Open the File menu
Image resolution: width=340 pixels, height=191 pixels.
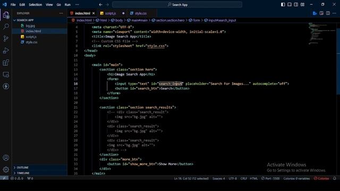coord(13,5)
